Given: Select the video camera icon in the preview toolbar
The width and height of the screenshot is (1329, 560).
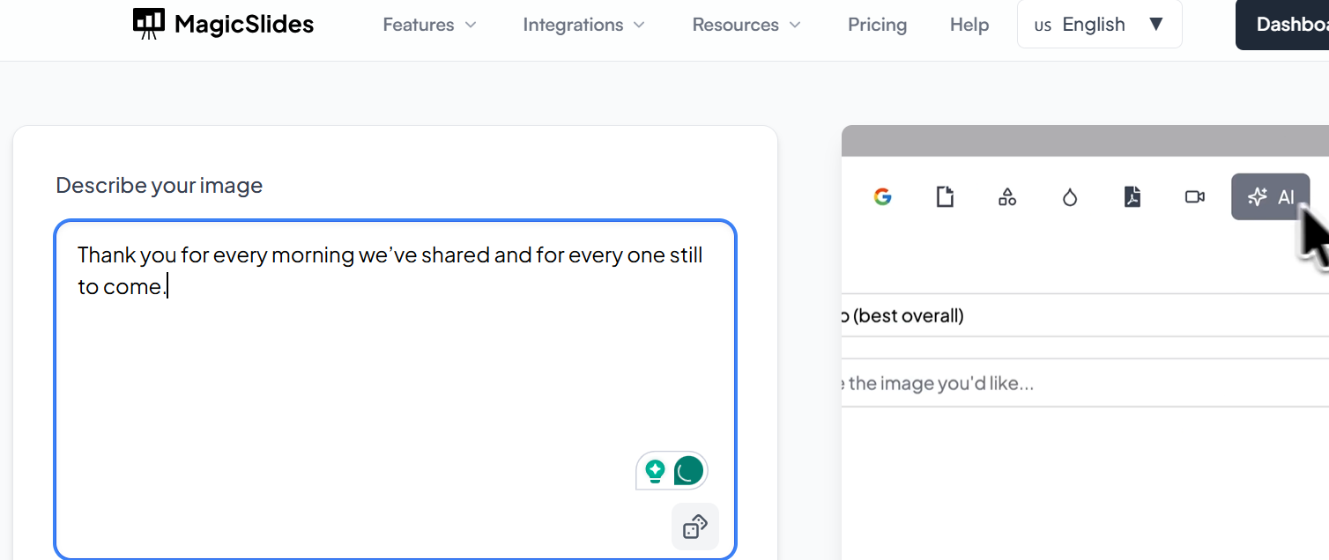Looking at the screenshot, I should tap(1195, 197).
